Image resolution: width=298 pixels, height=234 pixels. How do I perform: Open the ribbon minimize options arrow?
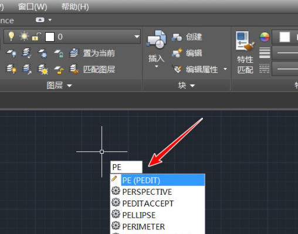pyautogui.click(x=50, y=20)
